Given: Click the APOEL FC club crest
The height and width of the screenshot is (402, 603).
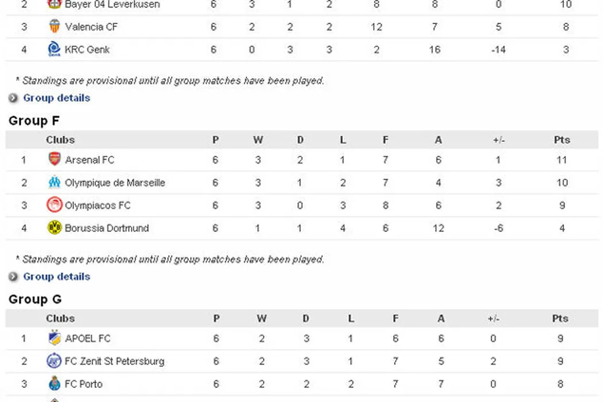Looking at the screenshot, I should pyautogui.click(x=54, y=338).
